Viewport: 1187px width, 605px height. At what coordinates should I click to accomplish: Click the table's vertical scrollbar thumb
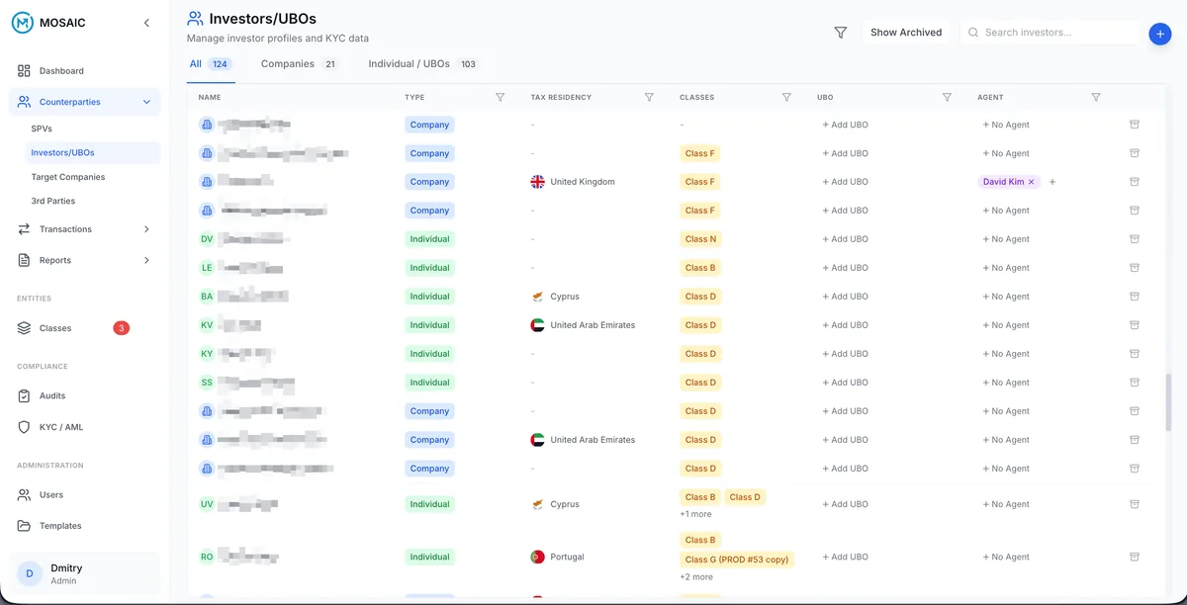coord(1169,402)
